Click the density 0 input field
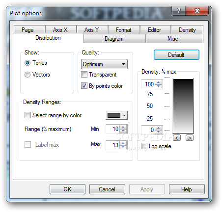 148,130
